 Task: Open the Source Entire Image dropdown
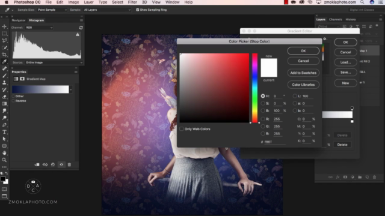pyautogui.click(x=54, y=62)
